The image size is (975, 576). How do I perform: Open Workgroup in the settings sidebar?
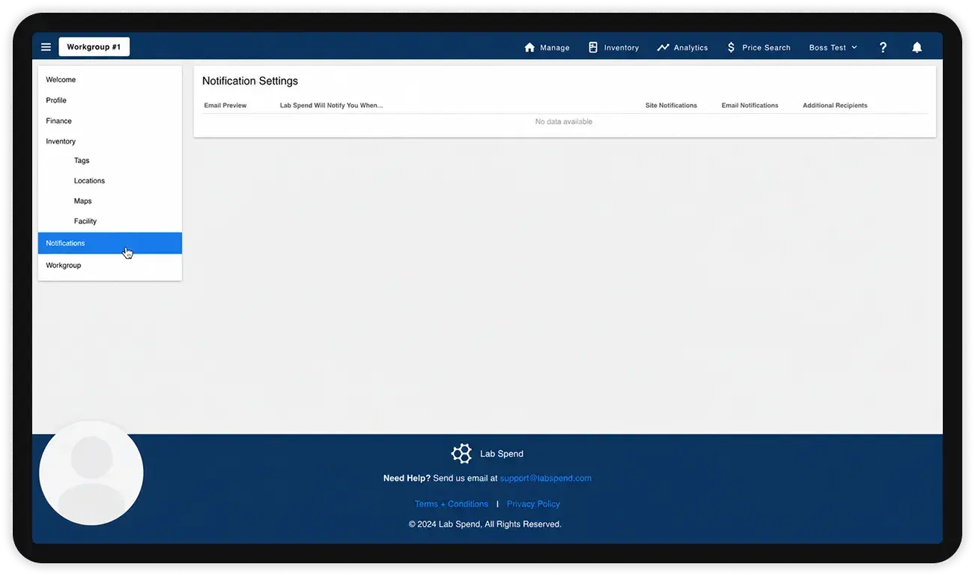[64, 265]
